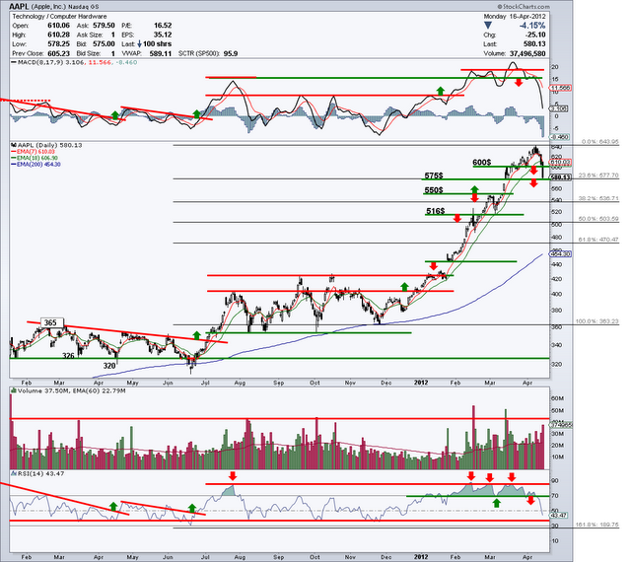Click the RSI(14) 43.47 indicator label
631x562 pixels.
click(x=40, y=473)
